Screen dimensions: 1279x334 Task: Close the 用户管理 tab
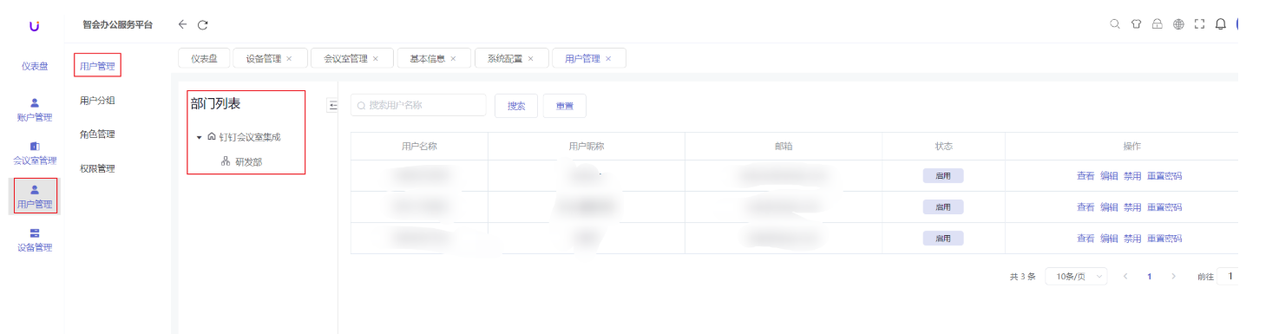[x=608, y=59]
